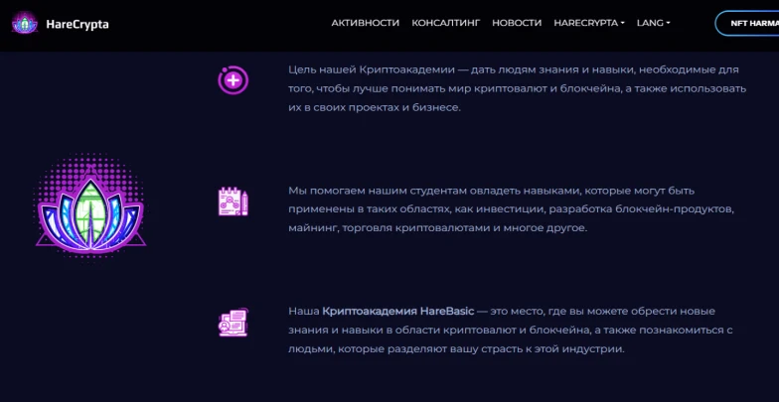Click the text mentioning майнинг and торговля криптовалютами

(437, 228)
